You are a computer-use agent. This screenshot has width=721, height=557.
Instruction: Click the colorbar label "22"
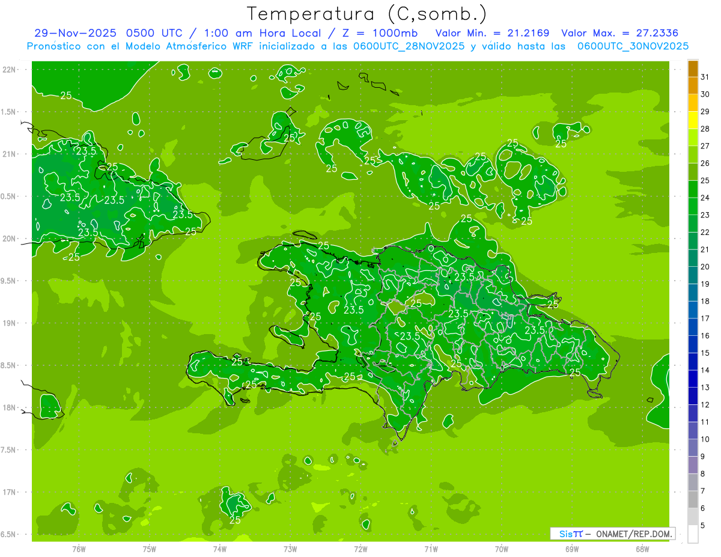tap(705, 233)
